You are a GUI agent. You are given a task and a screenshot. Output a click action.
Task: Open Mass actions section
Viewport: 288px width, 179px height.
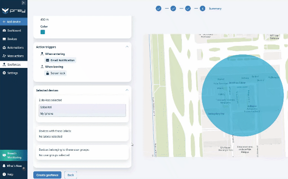(13, 56)
